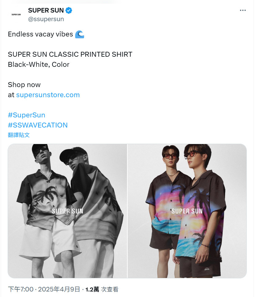Click the SUPER SUN watermark on right photo
255x297 pixels.
187,211
